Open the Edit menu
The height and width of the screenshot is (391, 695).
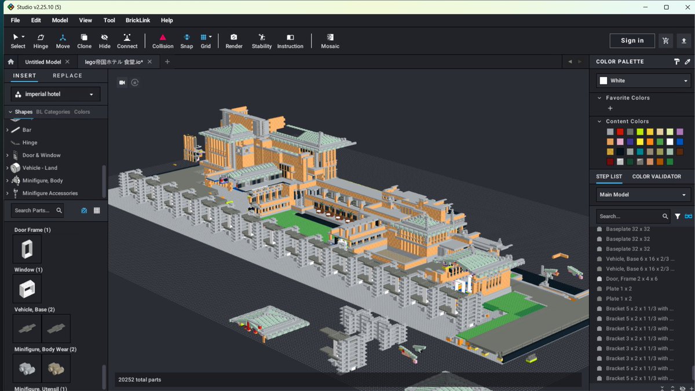36,20
